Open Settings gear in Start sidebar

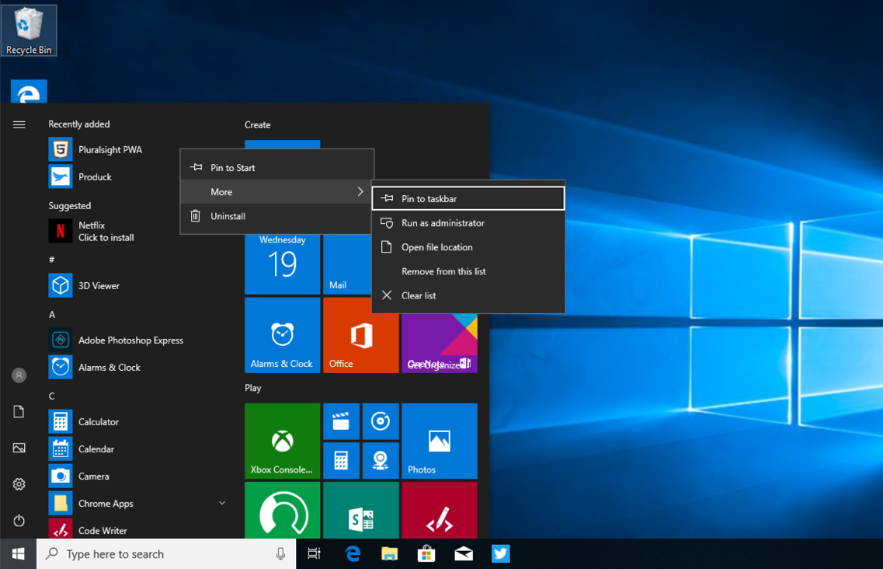19,484
